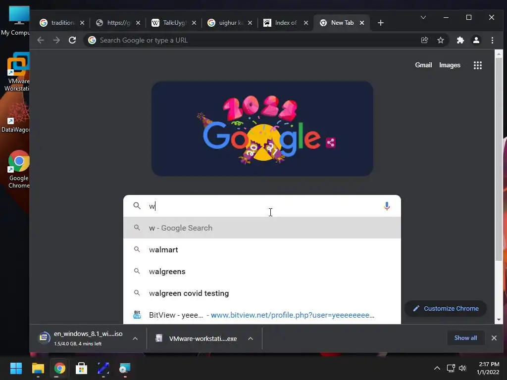Open the tab search chevron in title bar
The height and width of the screenshot is (380, 507).
(423, 17)
